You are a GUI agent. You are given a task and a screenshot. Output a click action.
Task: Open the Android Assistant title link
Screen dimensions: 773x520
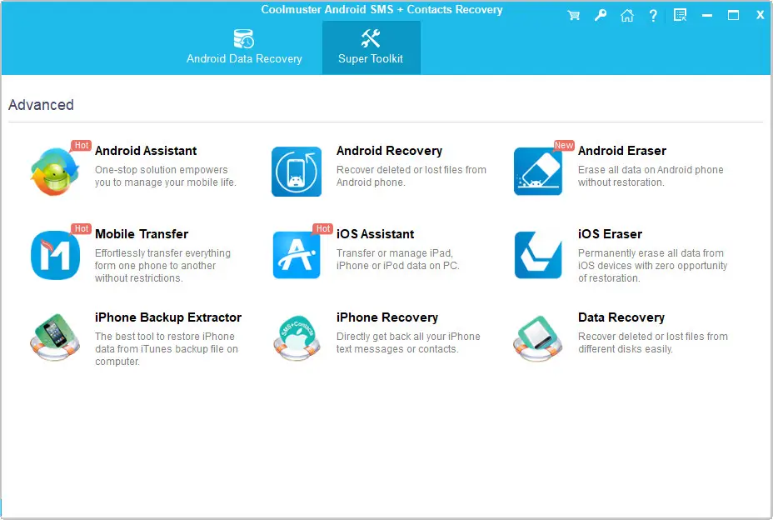(146, 151)
